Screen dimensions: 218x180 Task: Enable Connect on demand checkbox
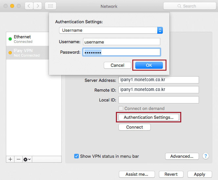click(x=121, y=108)
